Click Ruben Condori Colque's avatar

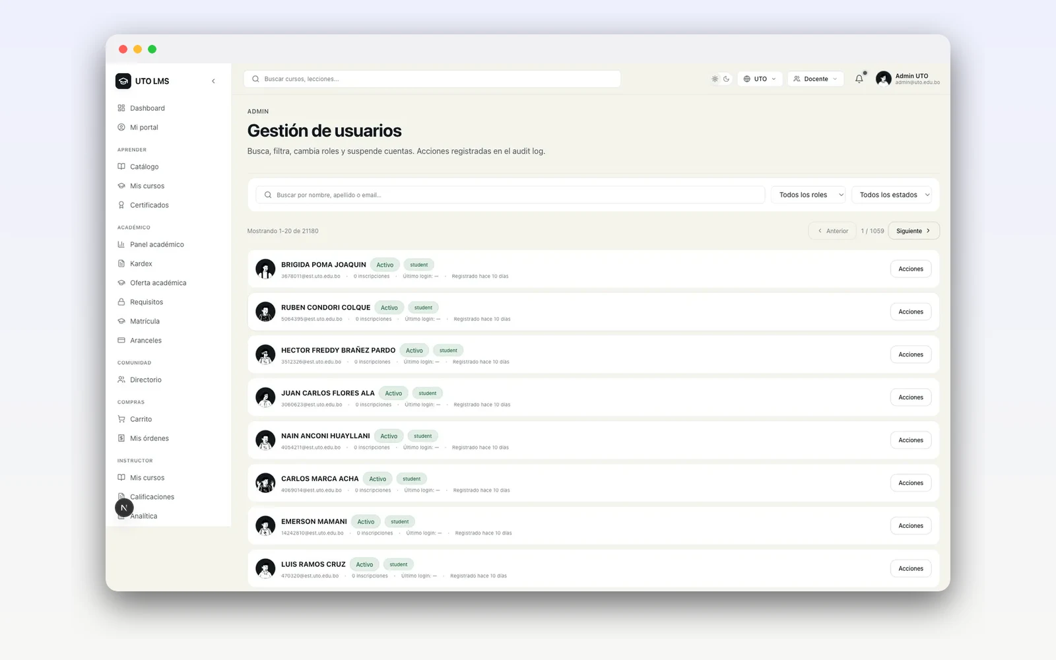[265, 312]
